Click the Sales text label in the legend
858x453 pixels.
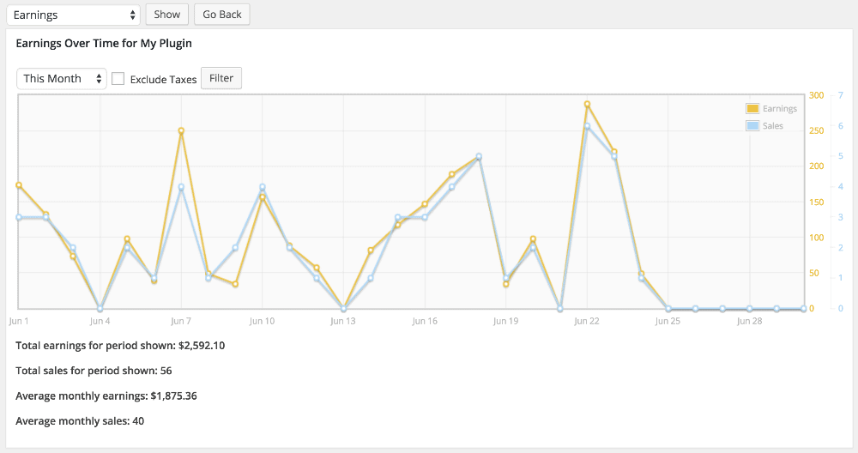click(x=772, y=126)
